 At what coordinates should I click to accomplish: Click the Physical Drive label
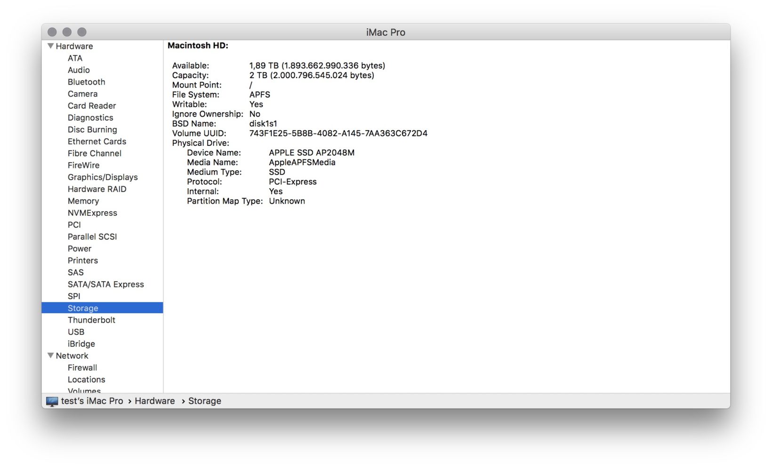(x=201, y=143)
